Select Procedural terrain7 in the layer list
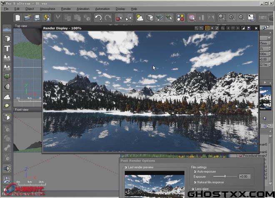This screenshot has height=198, width=275. [x=255, y=156]
